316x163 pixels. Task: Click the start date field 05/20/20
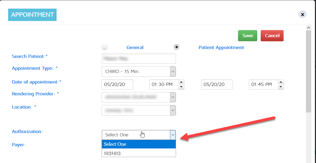117,84
